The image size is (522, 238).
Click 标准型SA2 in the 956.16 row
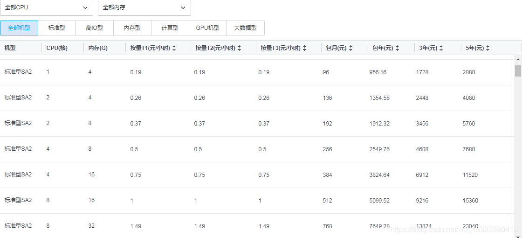point(18,71)
